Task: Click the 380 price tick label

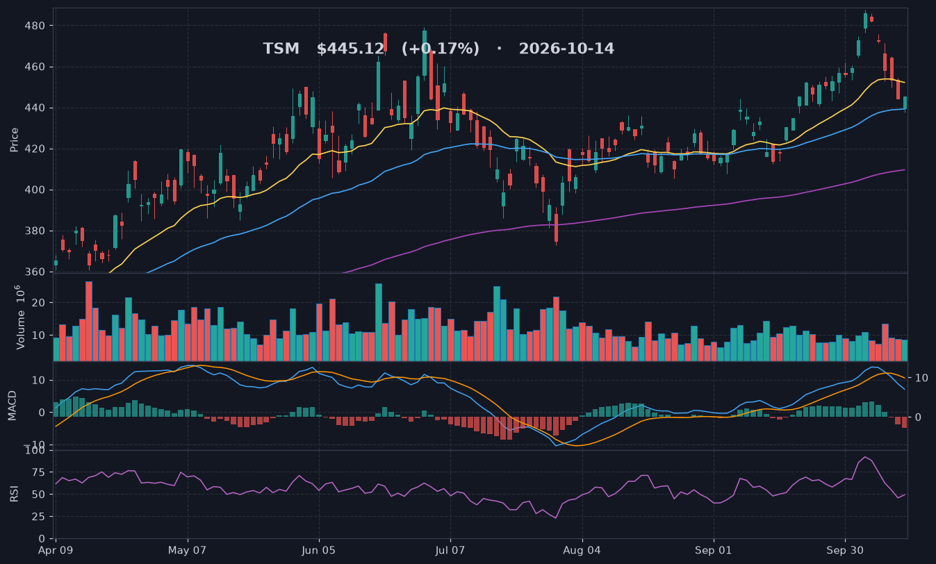Action: click(35, 231)
